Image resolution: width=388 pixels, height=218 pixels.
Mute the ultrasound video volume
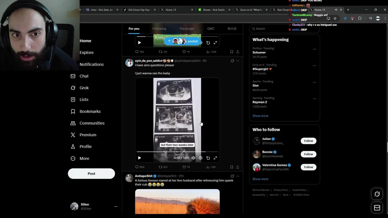[x=193, y=158]
